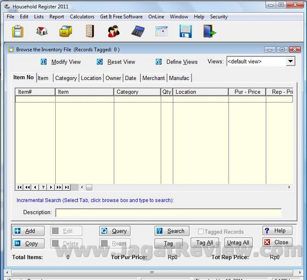Image resolution: width=307 pixels, height=280 pixels.
Task: Open the yellow file folder toolbar icon
Action: point(65,31)
